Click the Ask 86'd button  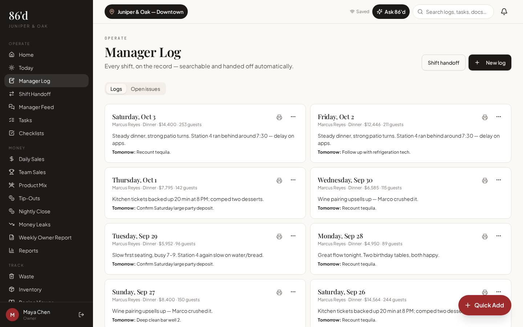pyautogui.click(x=391, y=12)
